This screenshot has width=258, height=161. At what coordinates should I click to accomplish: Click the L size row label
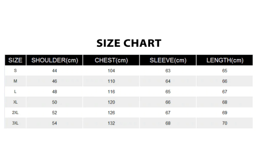pos(15,91)
